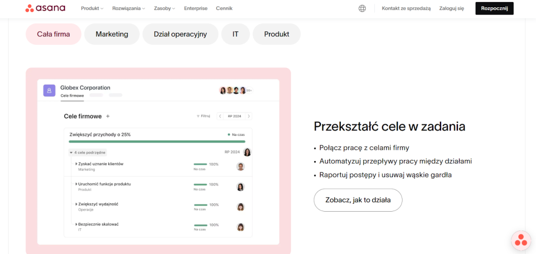Open the Asana chat bubble icon
Image resolution: width=536 pixels, height=254 pixels.
click(521, 240)
